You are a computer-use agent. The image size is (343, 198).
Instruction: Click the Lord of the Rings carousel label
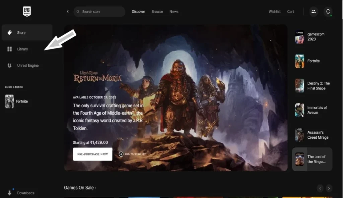(x=317, y=159)
